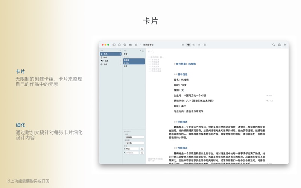Image resolution: width=301 pixels, height=188 pixels.
Task: Select the 地点 card group
Action: (111, 58)
